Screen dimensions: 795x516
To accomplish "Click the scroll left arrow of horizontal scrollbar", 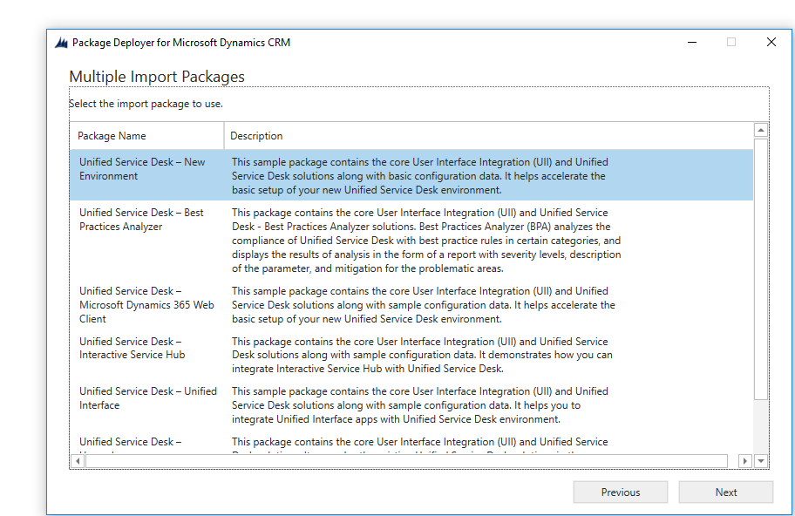I will [x=78, y=461].
